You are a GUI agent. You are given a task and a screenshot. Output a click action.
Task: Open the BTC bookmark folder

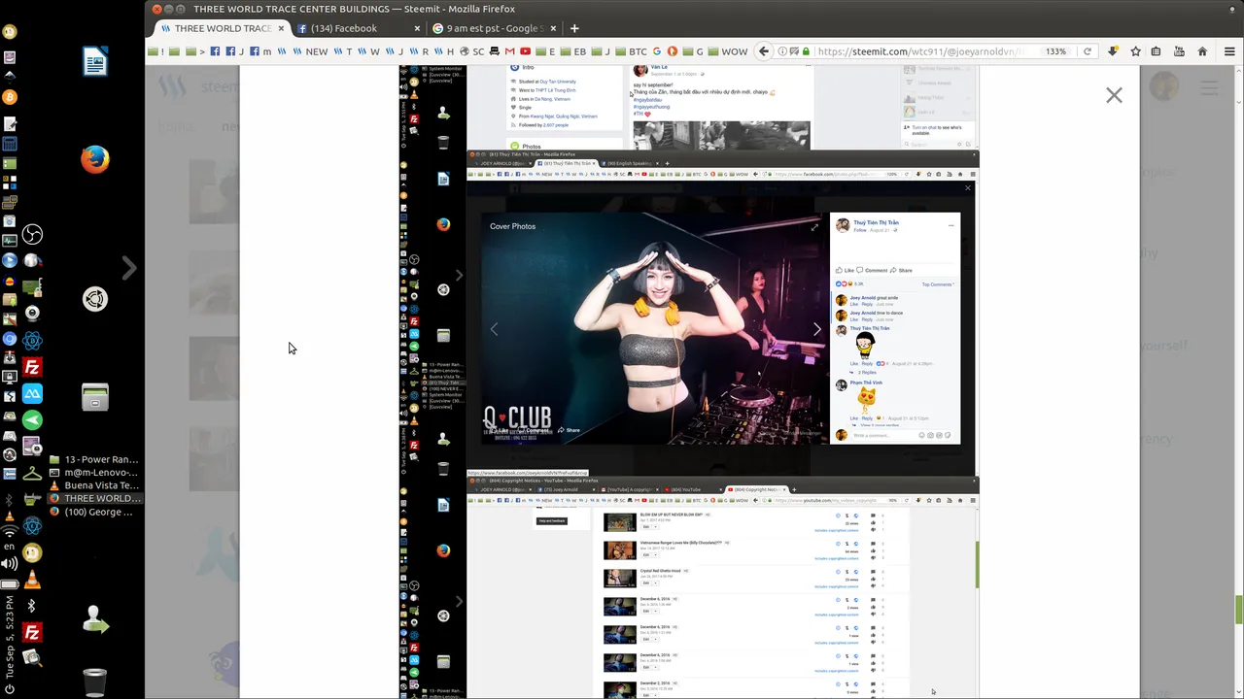tap(632, 51)
